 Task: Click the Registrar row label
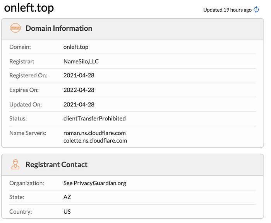pyautogui.click(x=22, y=61)
